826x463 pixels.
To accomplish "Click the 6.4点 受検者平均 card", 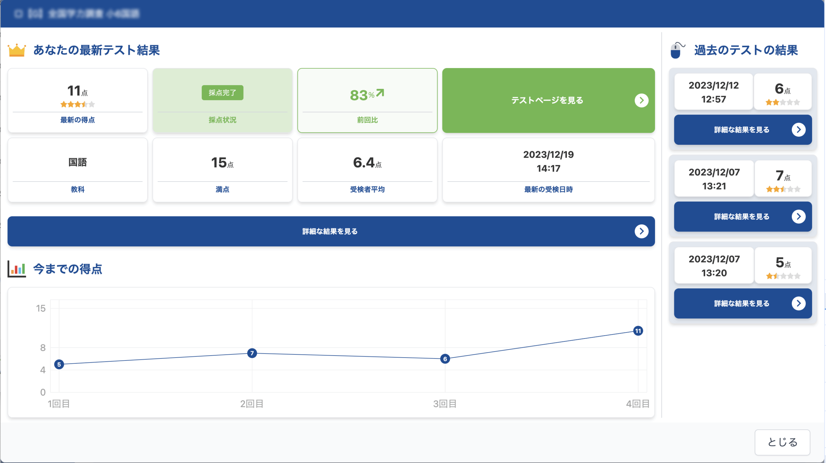I will point(367,170).
